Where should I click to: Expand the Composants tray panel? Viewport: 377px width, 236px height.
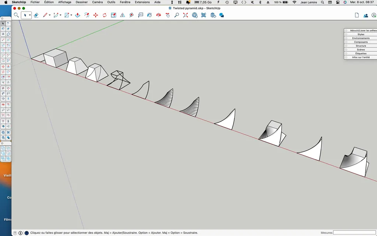[361, 42]
